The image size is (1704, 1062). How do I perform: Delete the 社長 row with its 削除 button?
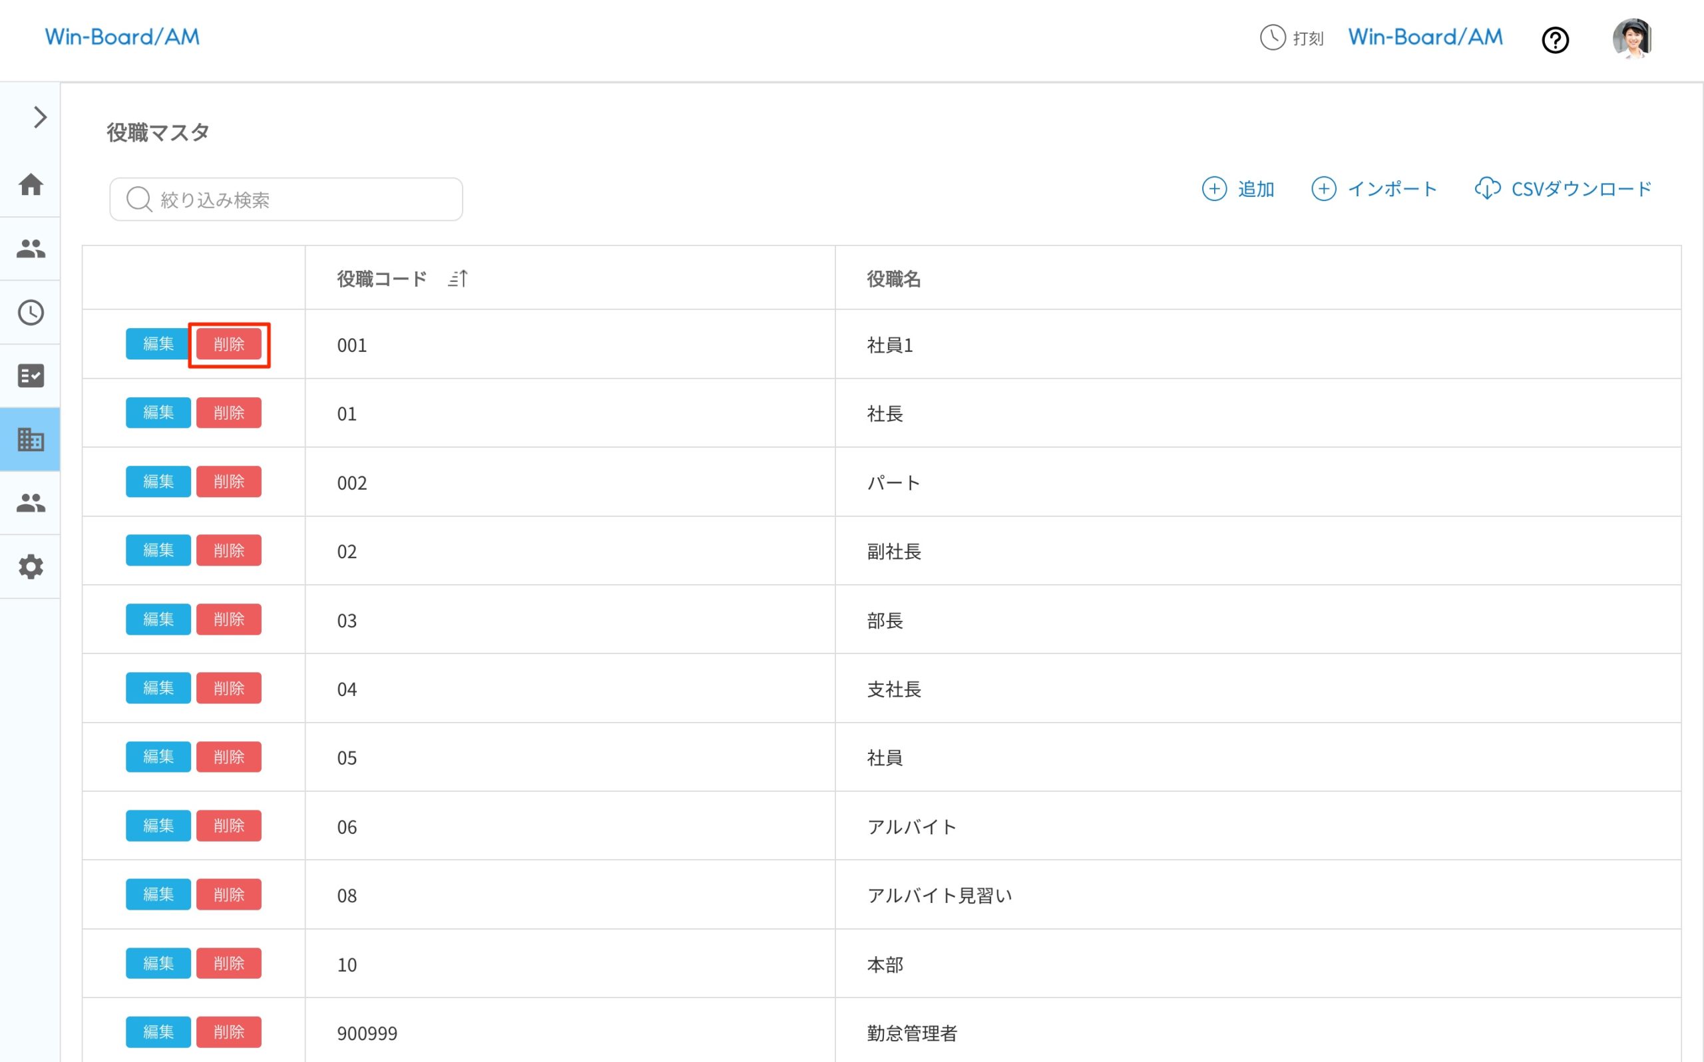point(229,413)
